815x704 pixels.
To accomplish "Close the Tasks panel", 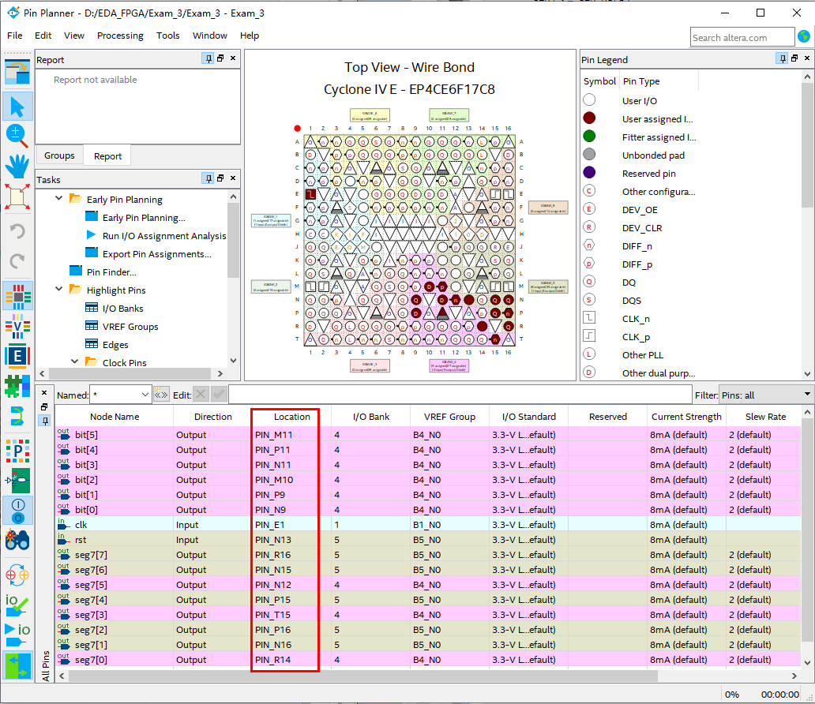I will tap(233, 178).
